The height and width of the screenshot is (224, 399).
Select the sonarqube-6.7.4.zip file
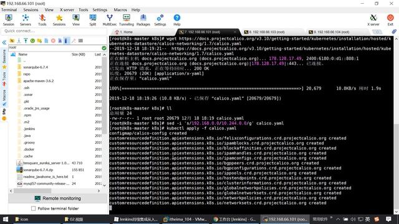[38, 170]
